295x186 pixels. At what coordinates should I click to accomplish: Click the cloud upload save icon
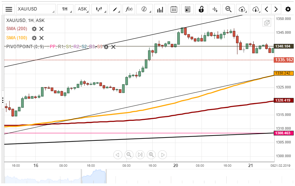[242, 9]
